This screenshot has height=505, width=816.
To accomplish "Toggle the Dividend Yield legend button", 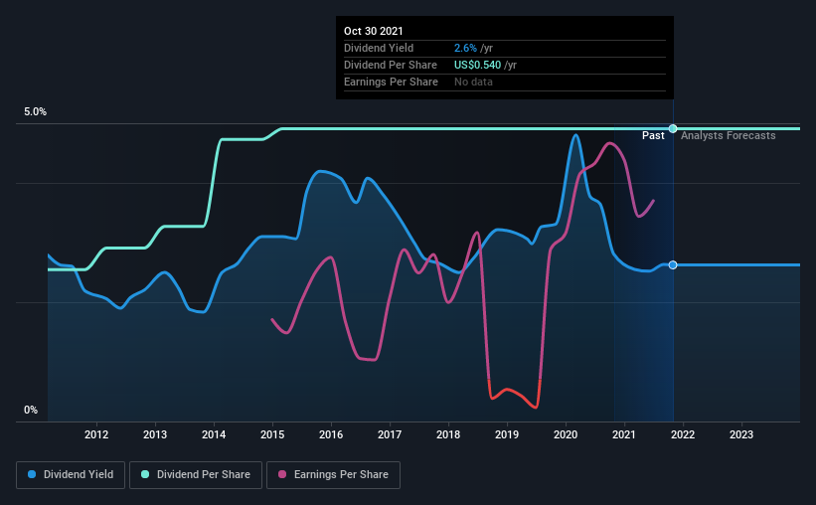I will [x=71, y=475].
